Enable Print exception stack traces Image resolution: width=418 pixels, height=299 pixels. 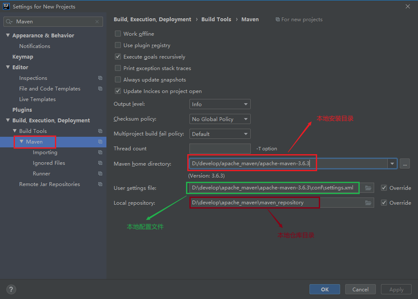tap(118, 68)
